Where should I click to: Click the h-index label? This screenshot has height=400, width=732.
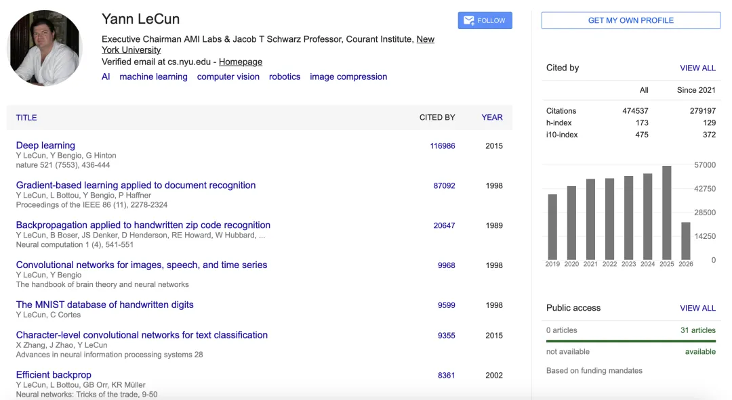(558, 123)
